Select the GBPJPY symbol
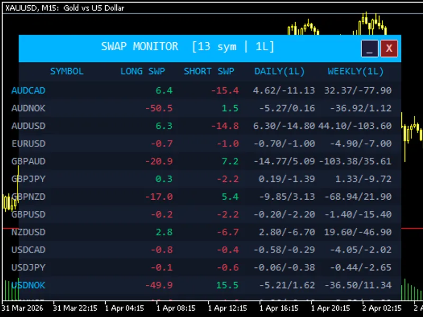423x317 pixels. click(x=29, y=179)
